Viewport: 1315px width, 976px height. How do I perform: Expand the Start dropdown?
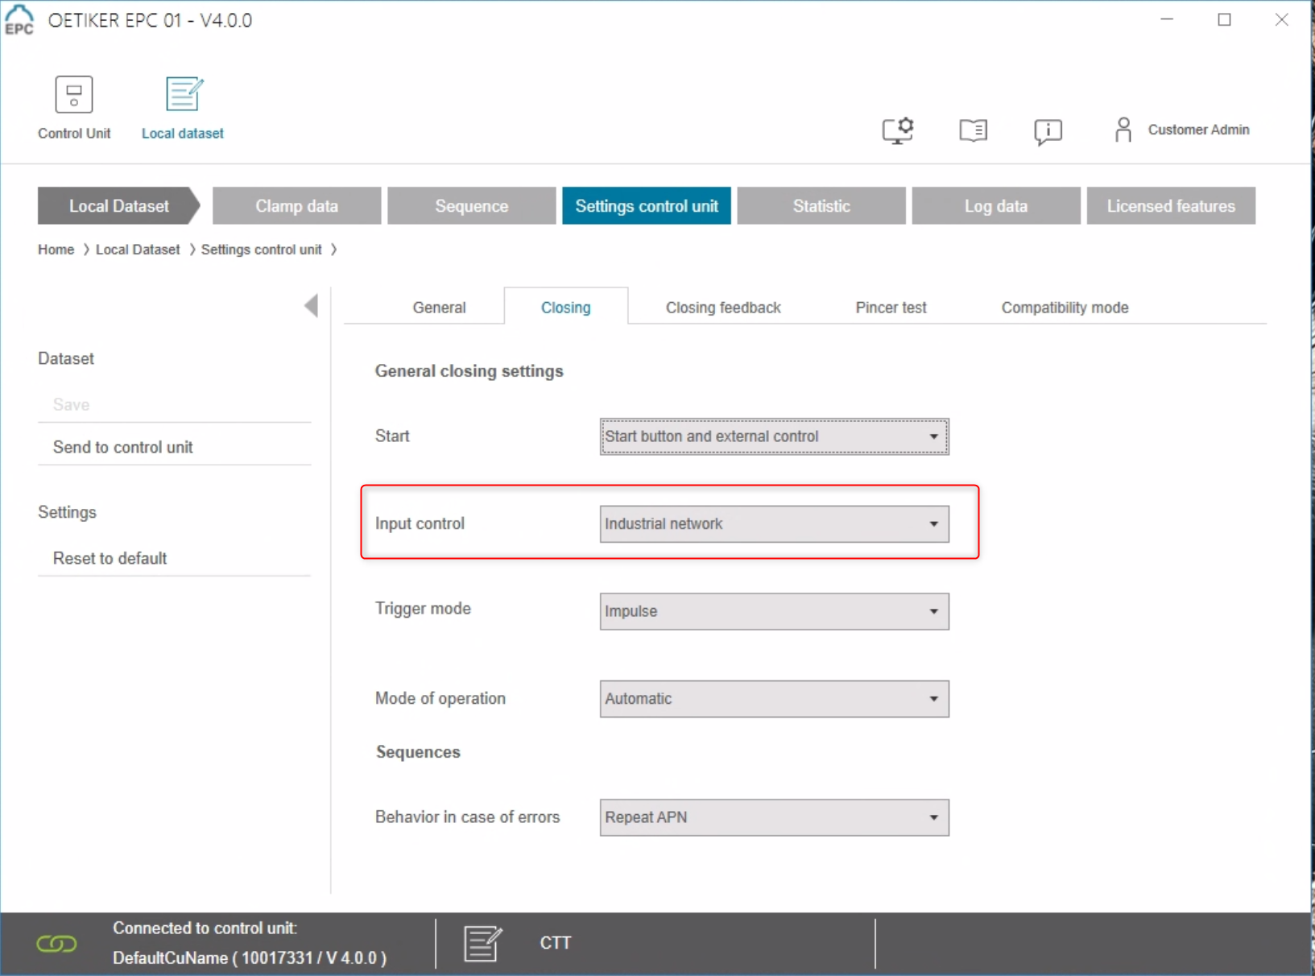point(774,436)
